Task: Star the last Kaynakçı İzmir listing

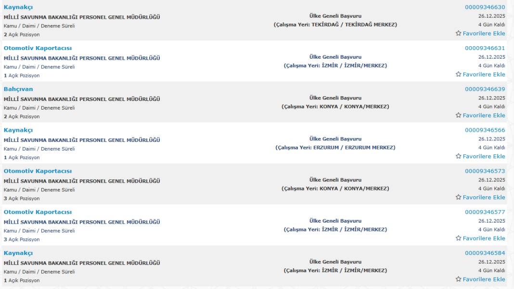Action: click(x=459, y=279)
